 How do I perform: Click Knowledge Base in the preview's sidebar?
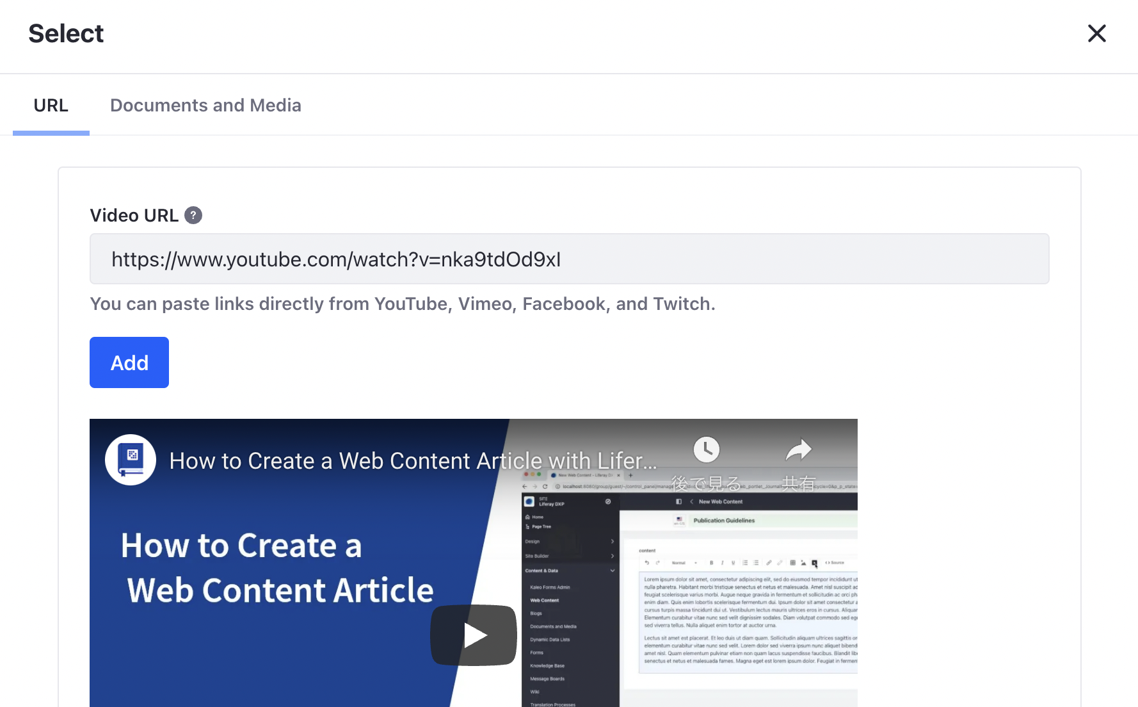547,666
